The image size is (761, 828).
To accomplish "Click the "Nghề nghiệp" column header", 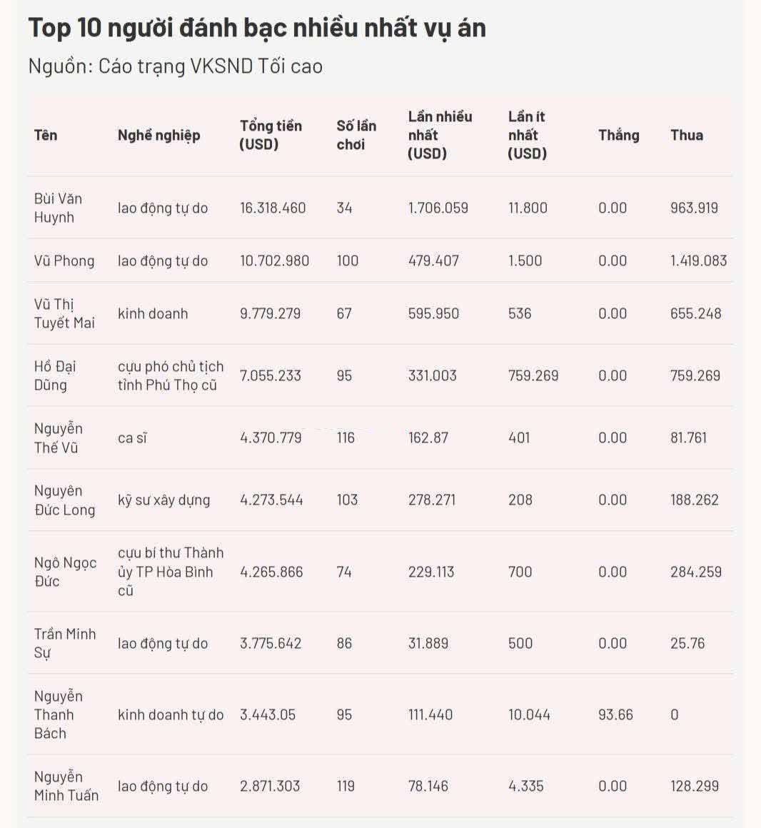I will coord(158,135).
